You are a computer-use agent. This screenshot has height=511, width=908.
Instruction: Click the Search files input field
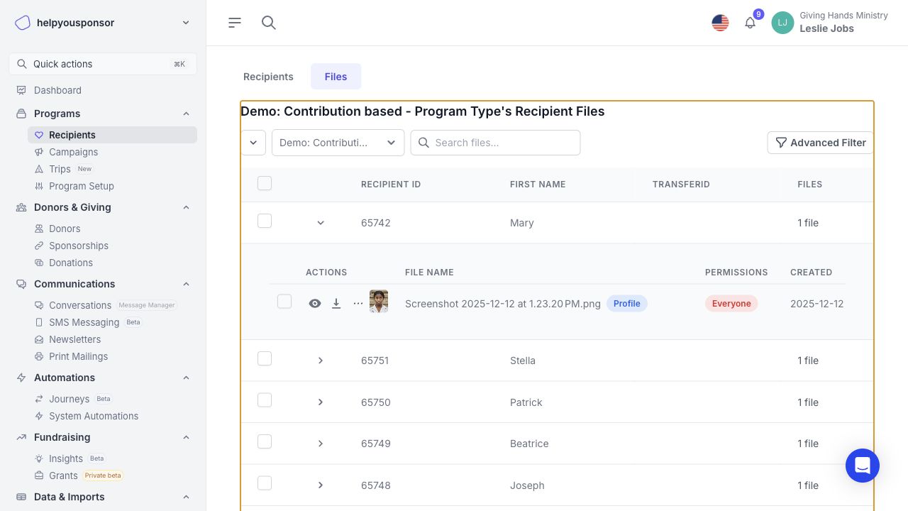tap(495, 143)
